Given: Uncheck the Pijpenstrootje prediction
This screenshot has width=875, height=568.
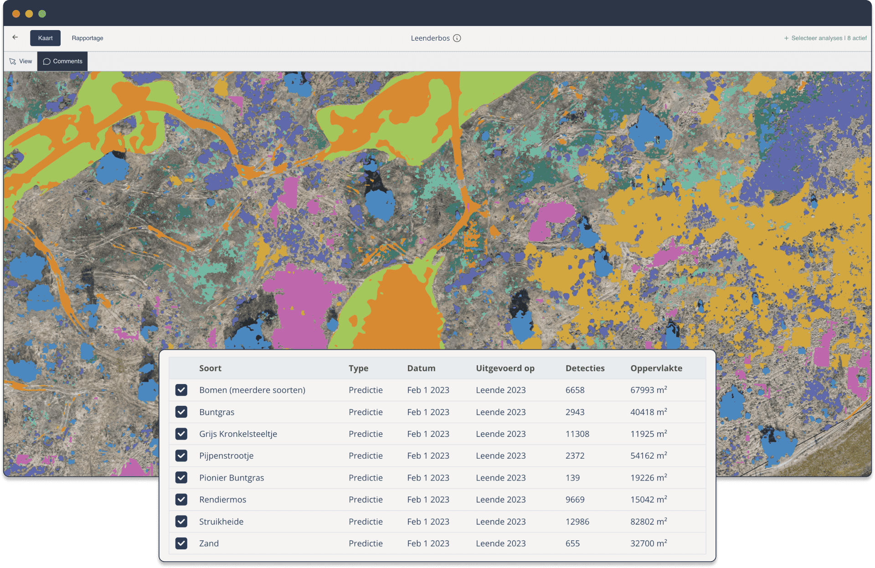Looking at the screenshot, I should 181,455.
